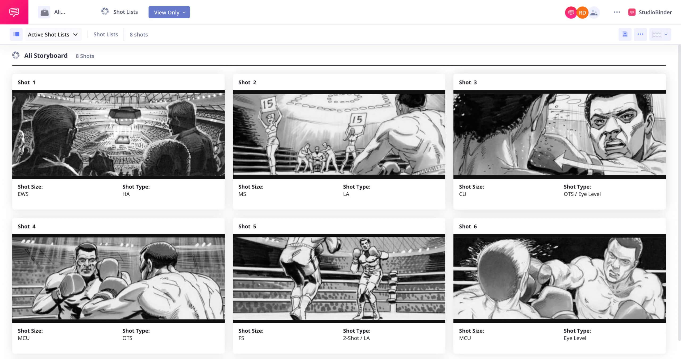
Task: Select the Shot Lists tab
Action: point(105,34)
